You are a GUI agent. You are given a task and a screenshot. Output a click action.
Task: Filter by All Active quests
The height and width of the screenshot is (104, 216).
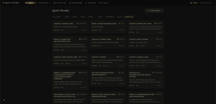pos(57,17)
